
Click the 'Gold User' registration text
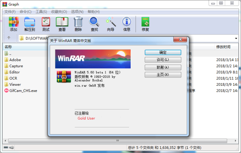[x=86, y=118]
